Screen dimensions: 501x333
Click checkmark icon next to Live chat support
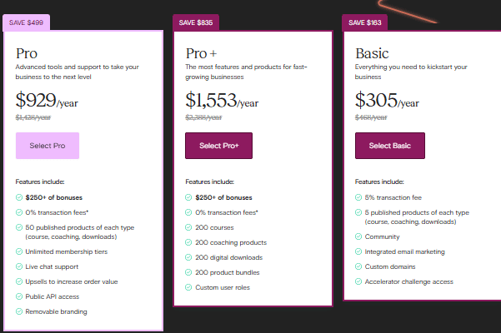tap(19, 266)
